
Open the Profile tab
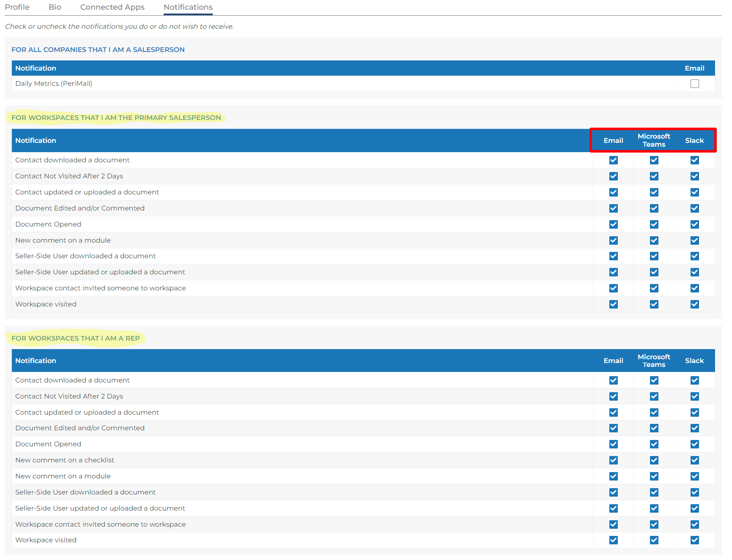pos(17,7)
